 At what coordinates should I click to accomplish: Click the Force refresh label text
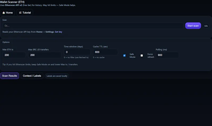pyautogui.click(x=151, y=56)
